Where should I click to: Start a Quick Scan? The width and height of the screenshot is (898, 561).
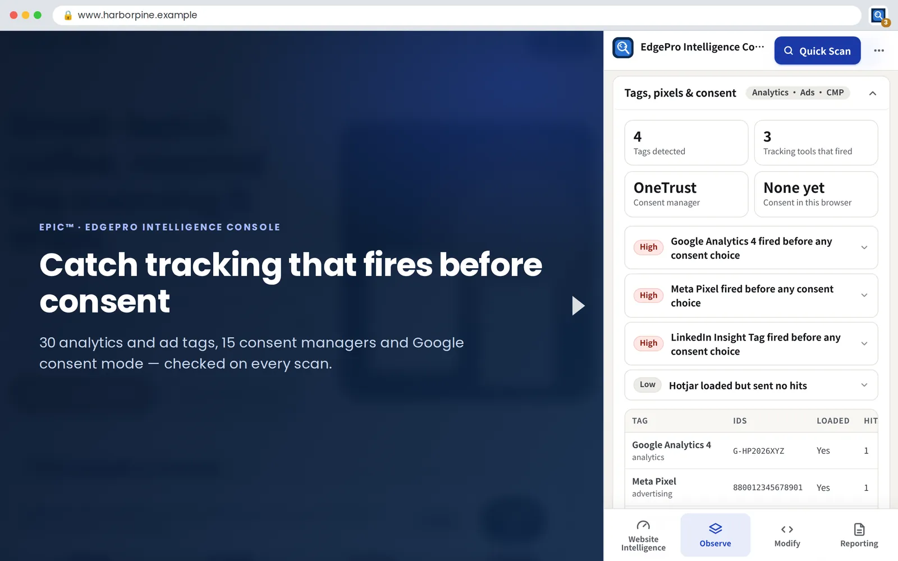point(817,50)
